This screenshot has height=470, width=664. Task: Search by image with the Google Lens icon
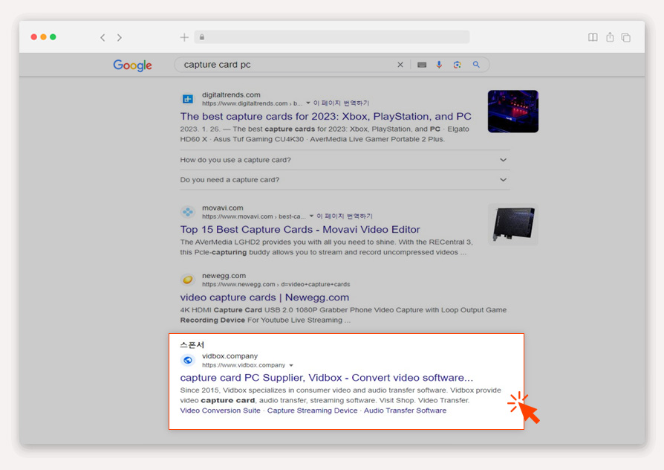click(457, 65)
